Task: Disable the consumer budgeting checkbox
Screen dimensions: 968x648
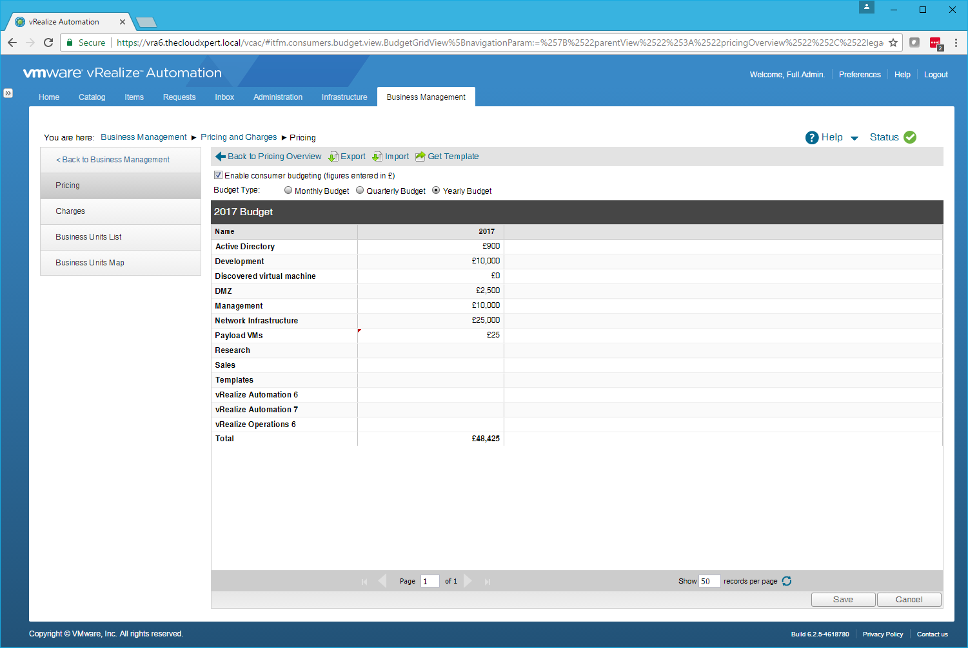Action: tap(218, 175)
